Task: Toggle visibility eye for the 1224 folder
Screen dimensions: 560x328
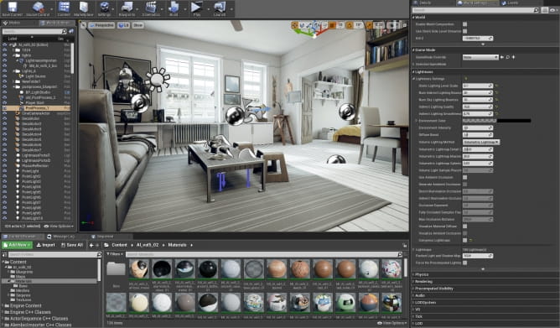Action: coord(5,50)
